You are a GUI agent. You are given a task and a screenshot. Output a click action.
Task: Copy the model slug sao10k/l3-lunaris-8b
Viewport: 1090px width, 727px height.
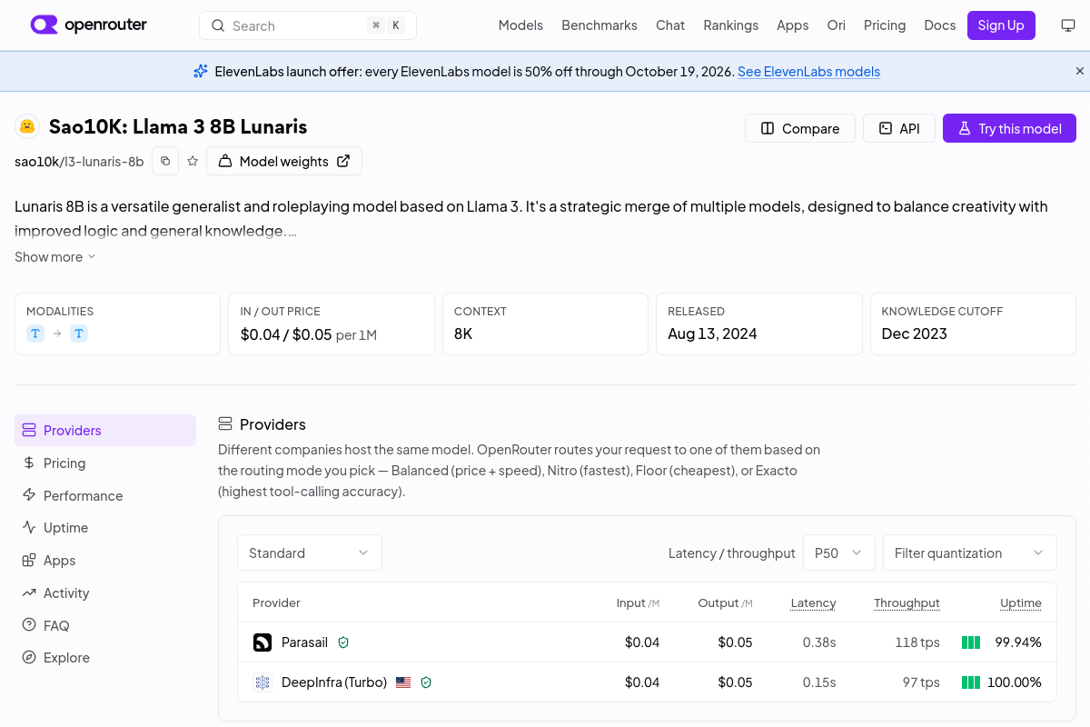tap(165, 161)
